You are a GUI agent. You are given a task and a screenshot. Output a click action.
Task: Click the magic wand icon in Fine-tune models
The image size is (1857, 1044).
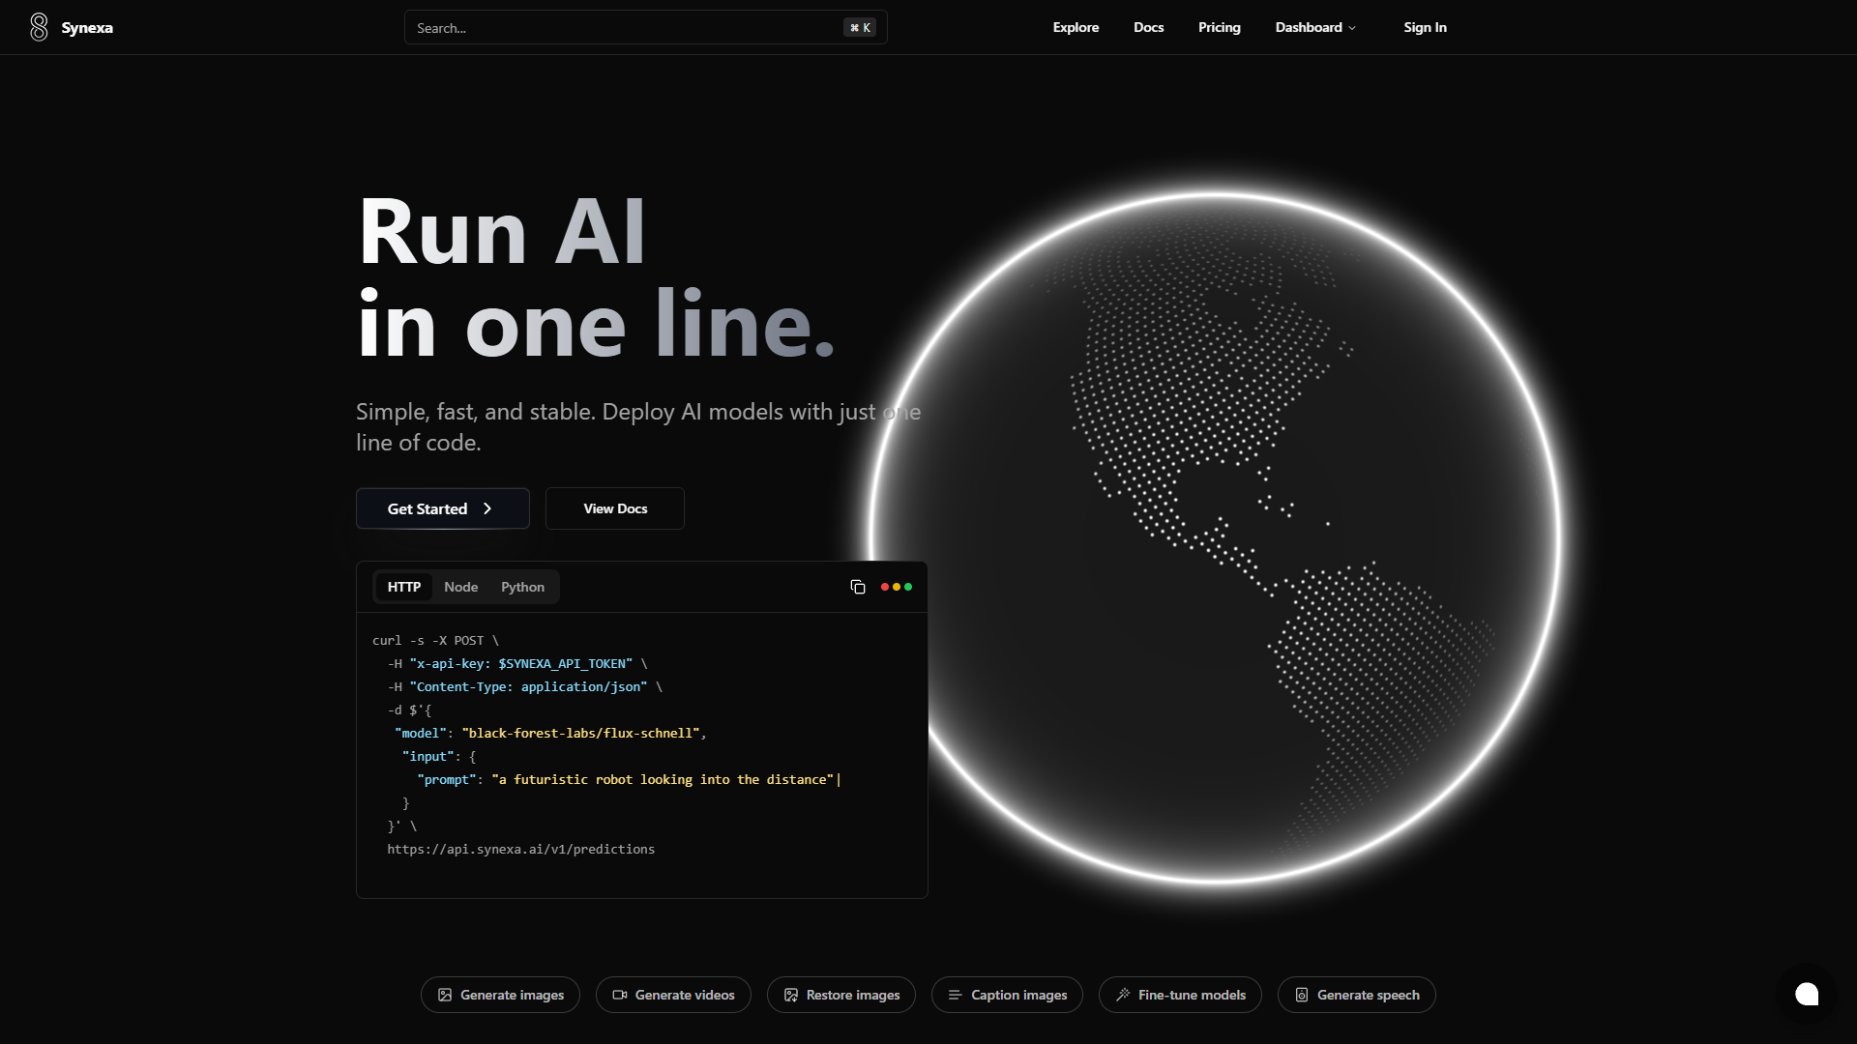point(1123,995)
